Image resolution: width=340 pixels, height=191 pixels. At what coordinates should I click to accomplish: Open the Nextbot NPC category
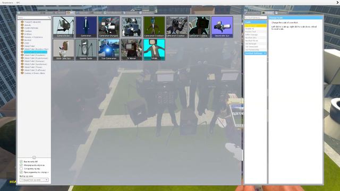pyautogui.click(x=28, y=40)
